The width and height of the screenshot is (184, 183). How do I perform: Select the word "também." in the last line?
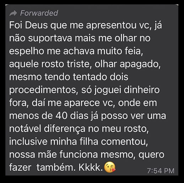56,167
